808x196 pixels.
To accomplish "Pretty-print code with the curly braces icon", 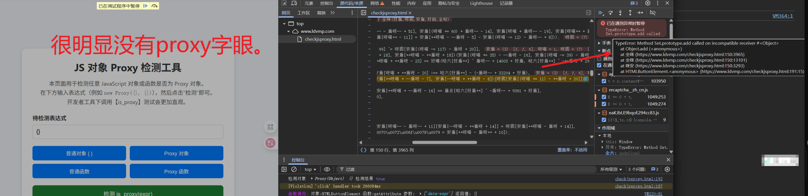I will [363, 150].
